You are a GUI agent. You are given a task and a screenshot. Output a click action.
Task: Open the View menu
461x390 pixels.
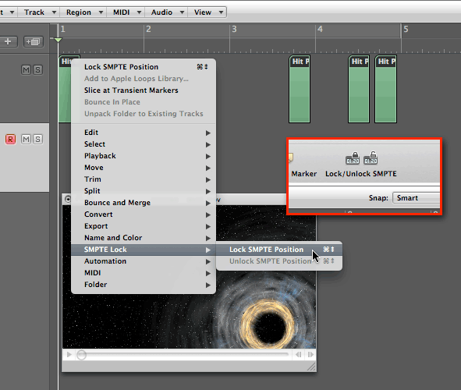coord(207,12)
